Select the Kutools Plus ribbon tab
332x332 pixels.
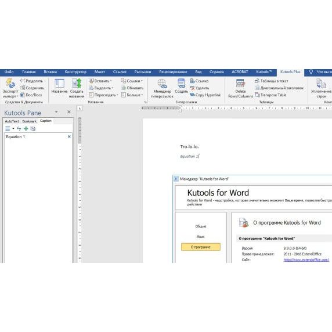290,72
